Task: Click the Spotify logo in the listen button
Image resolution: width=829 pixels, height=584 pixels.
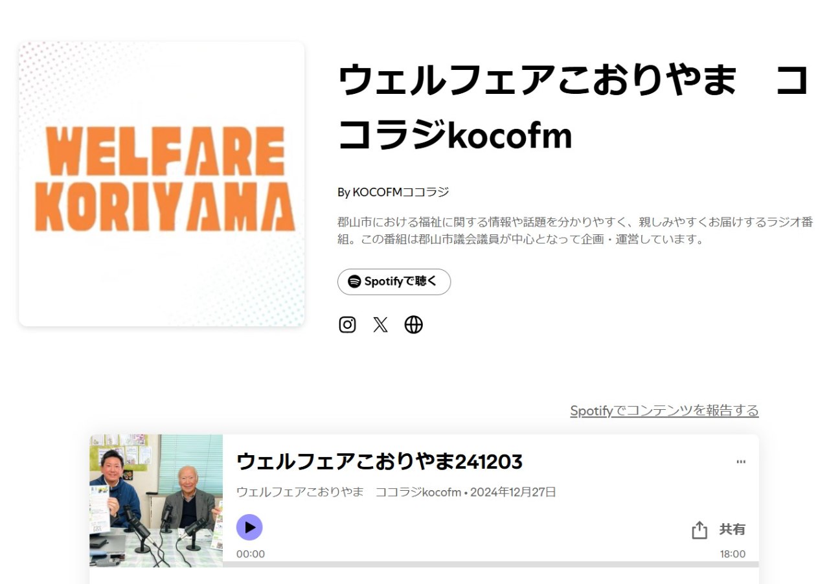Action: (x=354, y=282)
